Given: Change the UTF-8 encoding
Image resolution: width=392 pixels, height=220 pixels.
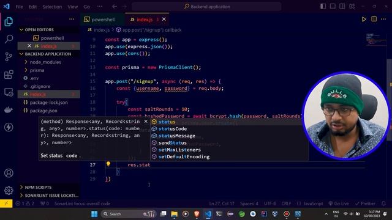Looking at the screenshot, I should [270, 204].
